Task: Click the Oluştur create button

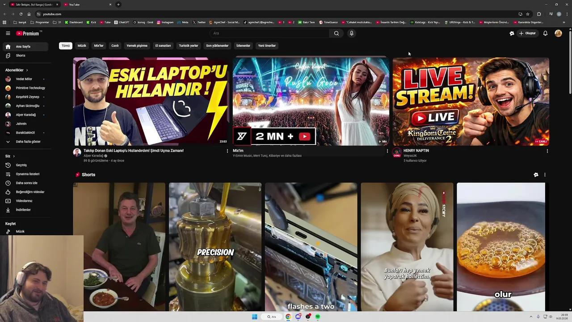Action: (x=527, y=33)
